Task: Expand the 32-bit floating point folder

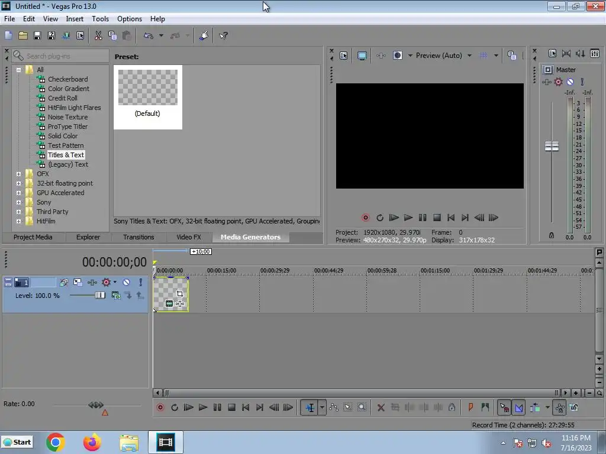Action: tap(18, 183)
